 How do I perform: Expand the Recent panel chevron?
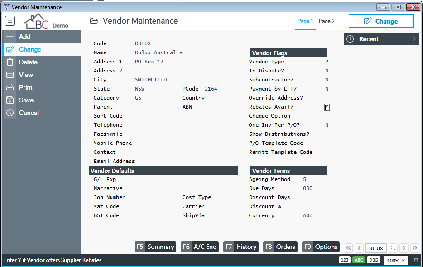coord(414,39)
